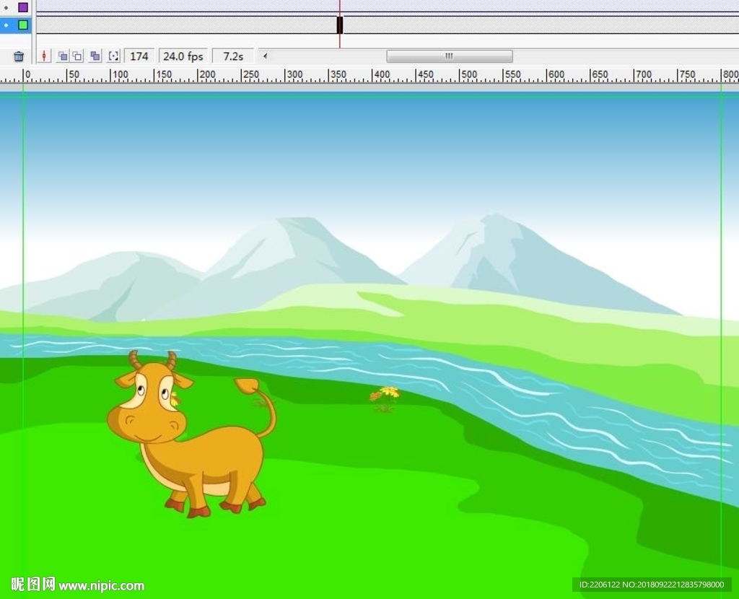Screen dimensions: 739x599
Task: Click the ruler mark at 400
Action: point(381,74)
